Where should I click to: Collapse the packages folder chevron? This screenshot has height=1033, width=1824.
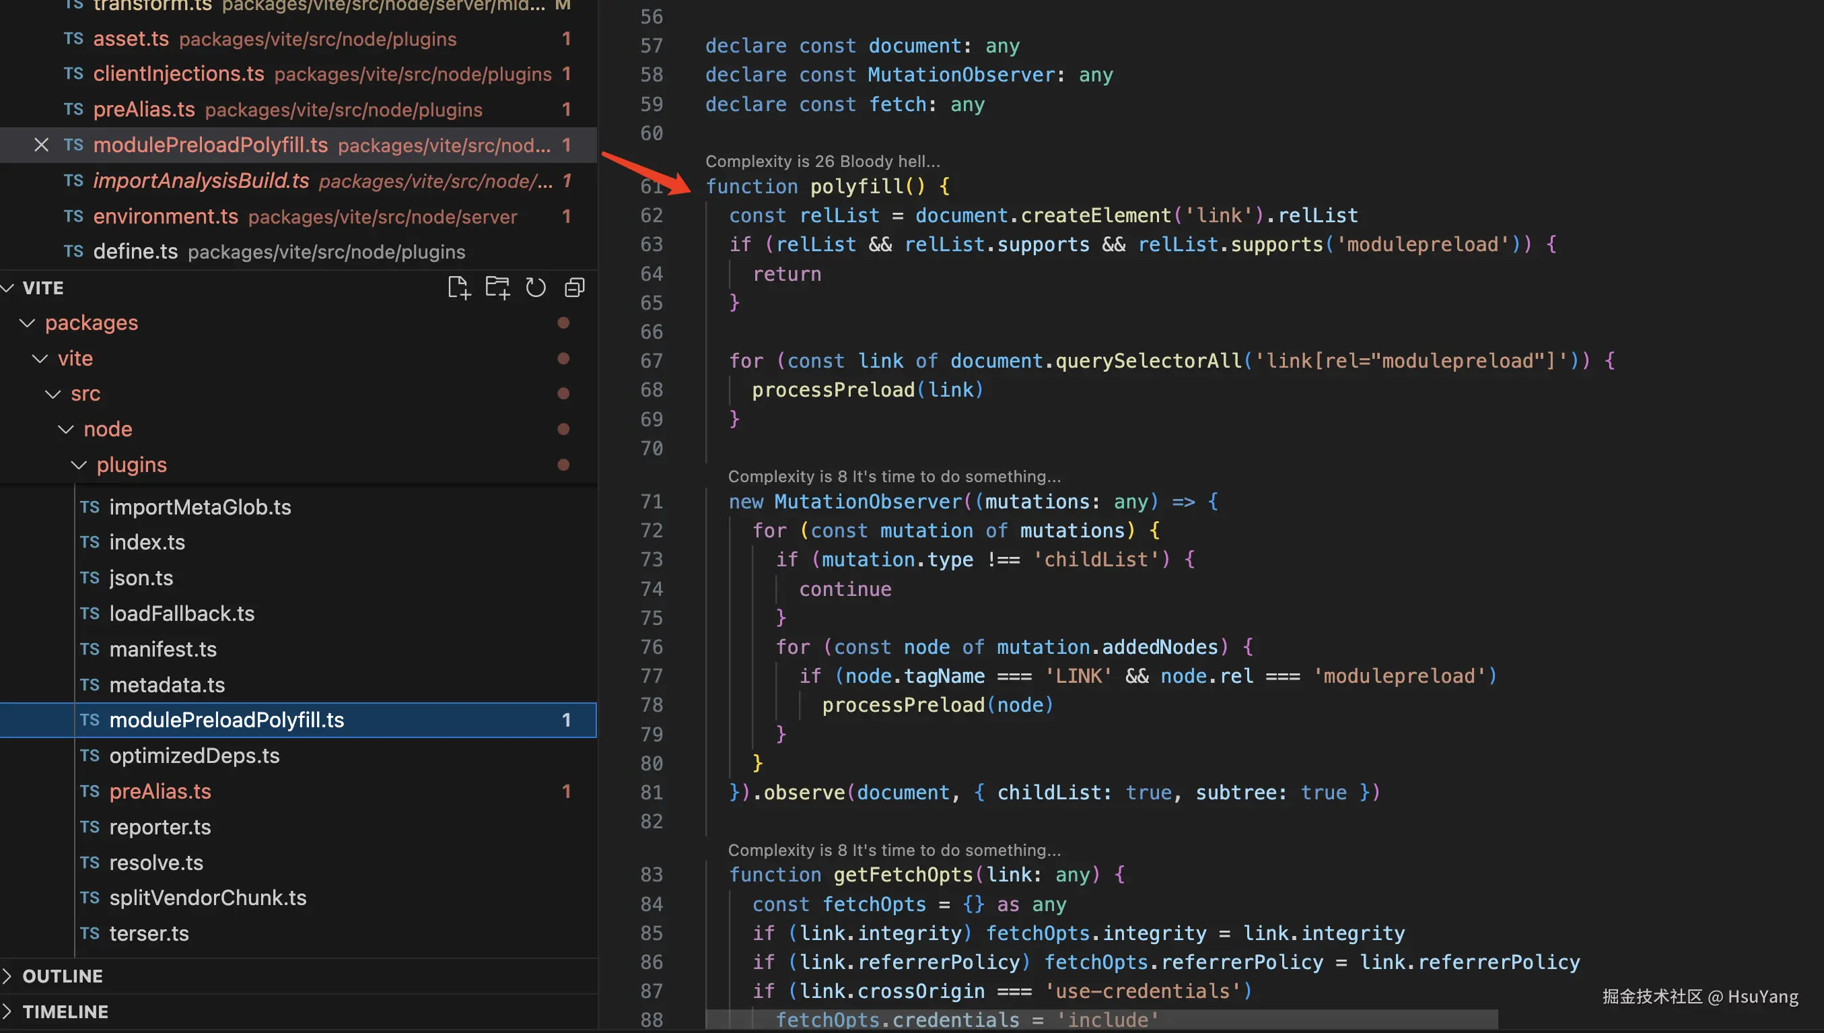click(x=27, y=323)
